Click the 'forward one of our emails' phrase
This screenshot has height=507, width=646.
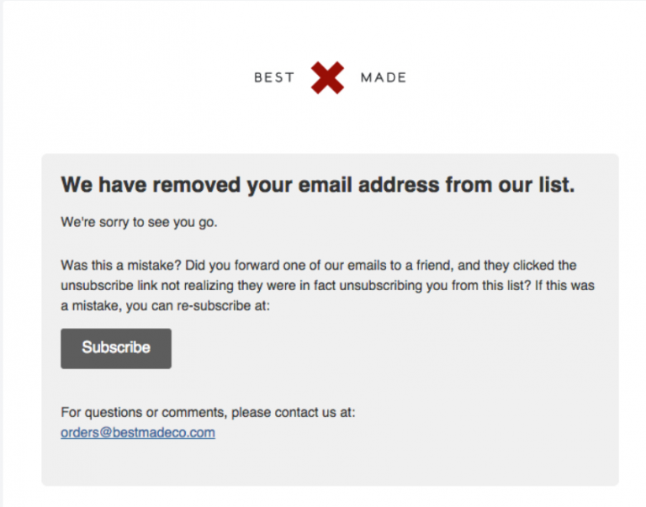pos(315,265)
